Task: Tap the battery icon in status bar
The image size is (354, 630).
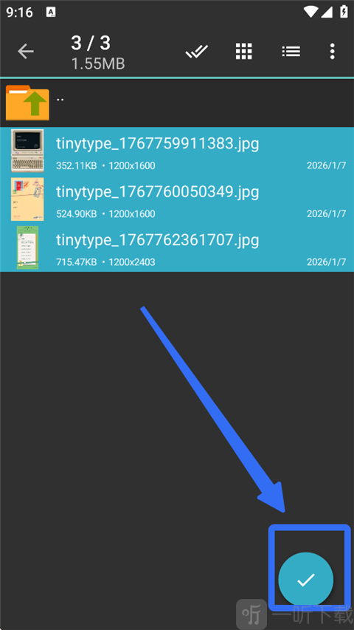Action: pos(344,11)
